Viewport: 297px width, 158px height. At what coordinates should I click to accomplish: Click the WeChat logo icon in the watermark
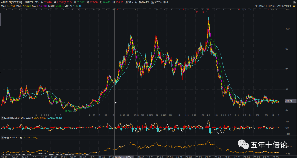(x=243, y=145)
